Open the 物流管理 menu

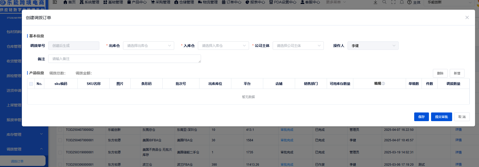pos(208,2)
